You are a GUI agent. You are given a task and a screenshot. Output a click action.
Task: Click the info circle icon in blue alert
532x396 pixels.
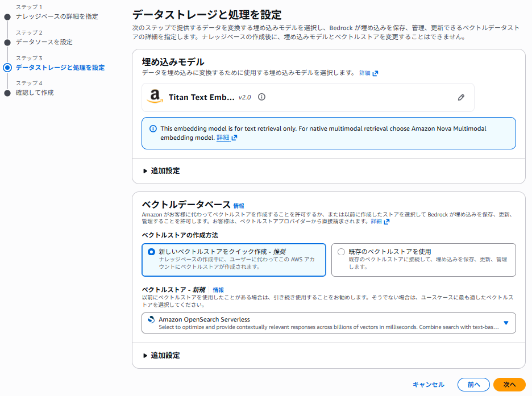click(153, 129)
